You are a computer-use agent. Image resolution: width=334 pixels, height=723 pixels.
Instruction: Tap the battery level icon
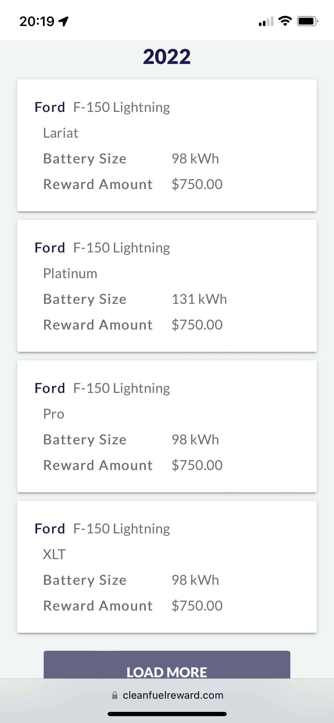click(x=307, y=21)
